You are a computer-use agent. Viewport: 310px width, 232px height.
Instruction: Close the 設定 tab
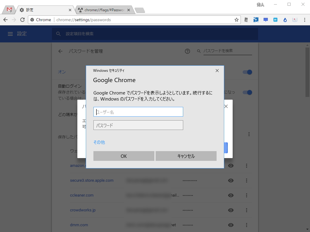(70, 10)
